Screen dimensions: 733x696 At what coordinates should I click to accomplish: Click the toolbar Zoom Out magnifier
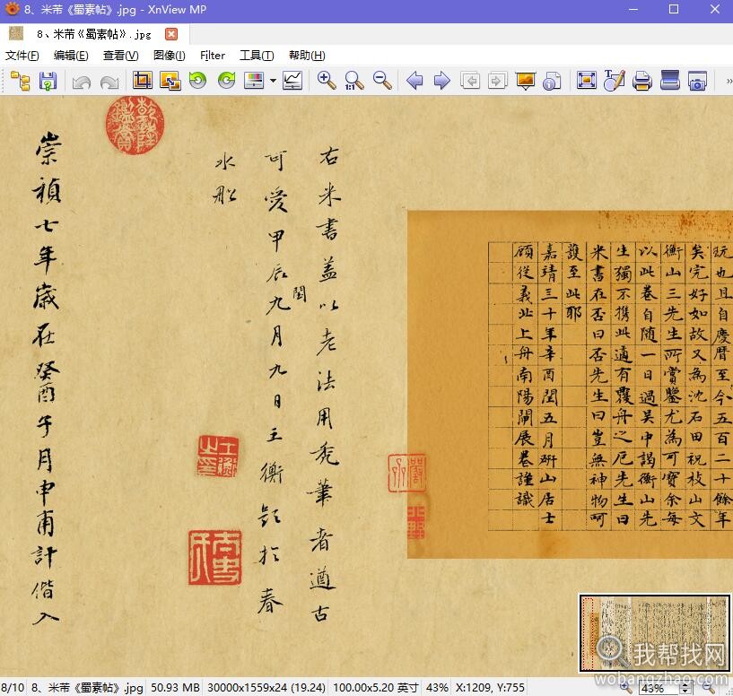click(x=382, y=81)
